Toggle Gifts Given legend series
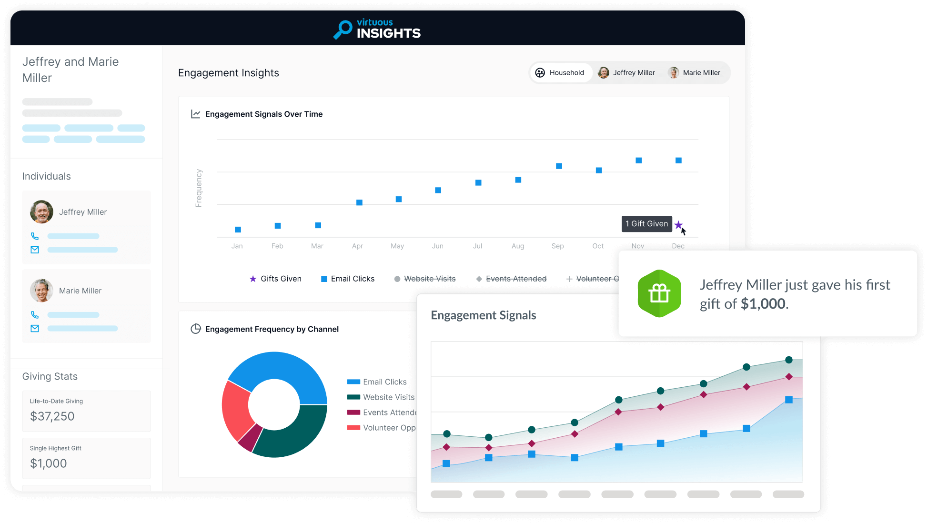The width and height of the screenshot is (928, 523). [x=275, y=279]
